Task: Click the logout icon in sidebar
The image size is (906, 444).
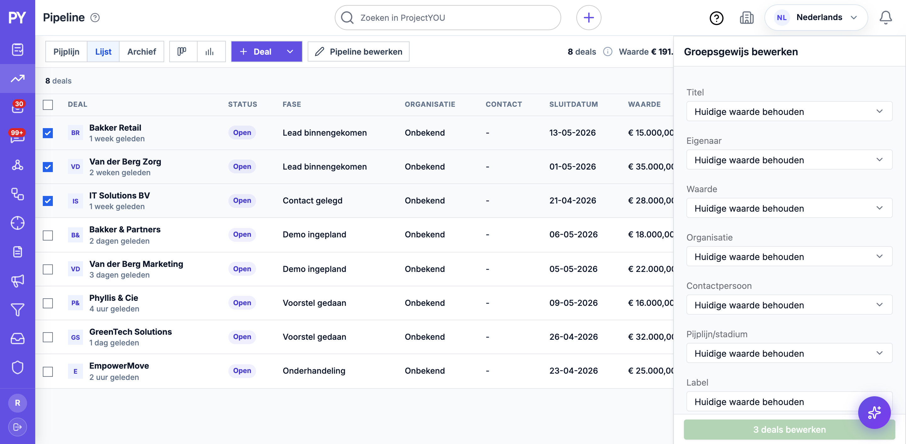Action: pos(17,427)
